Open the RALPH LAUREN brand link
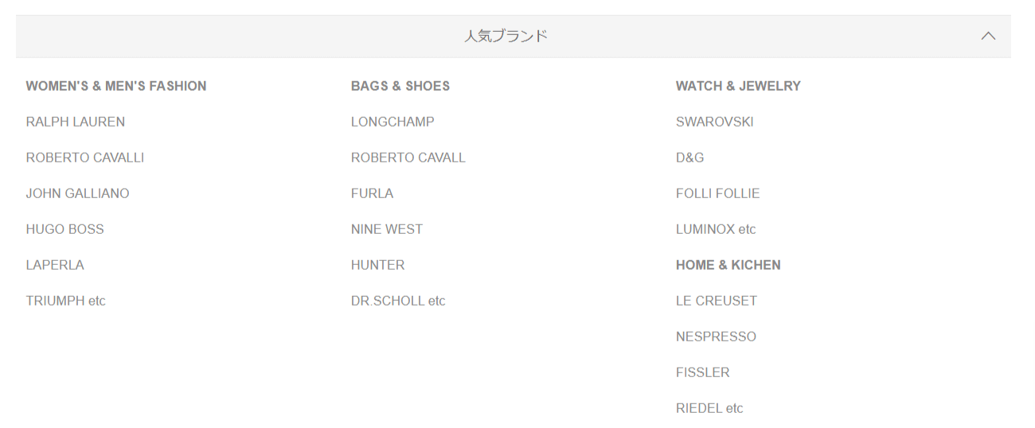1035x428 pixels. tap(76, 122)
